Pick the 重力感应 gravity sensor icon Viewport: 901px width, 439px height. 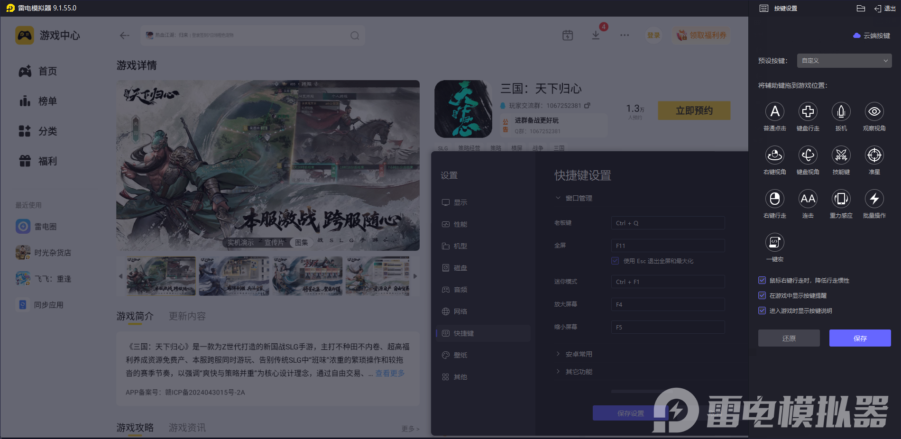click(x=841, y=199)
